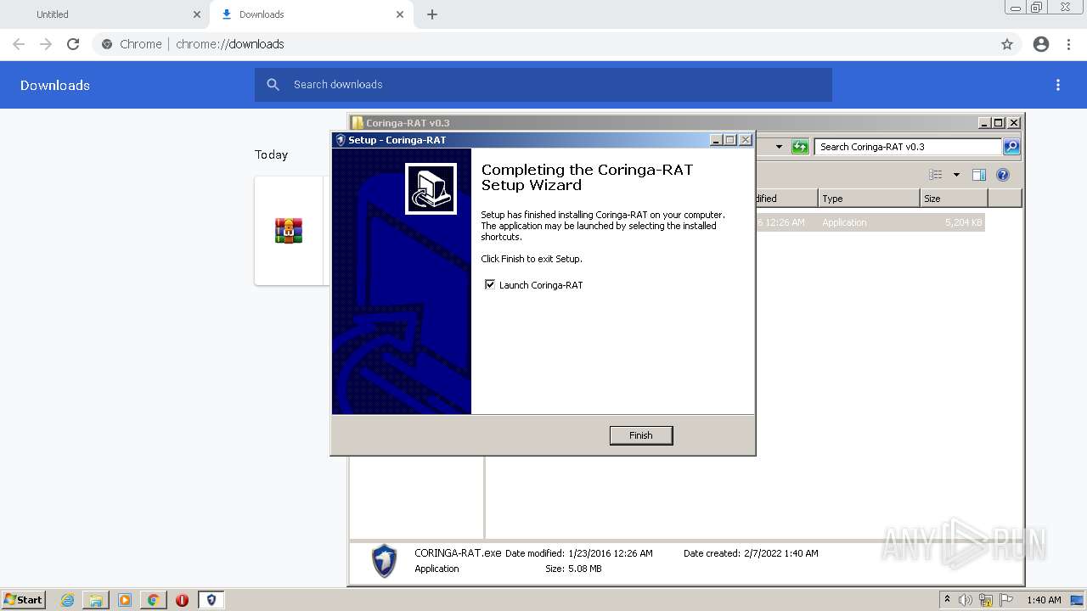Select the Application row sized 5,204 KB
Image resolution: width=1087 pixels, height=611 pixels.
click(870, 222)
